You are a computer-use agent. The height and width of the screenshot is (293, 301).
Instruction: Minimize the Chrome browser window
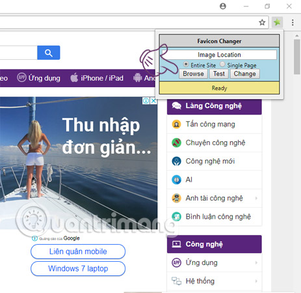pos(246,7)
